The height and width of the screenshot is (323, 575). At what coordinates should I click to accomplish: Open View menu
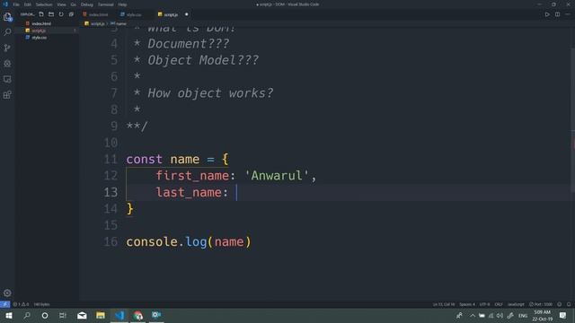click(61, 4)
